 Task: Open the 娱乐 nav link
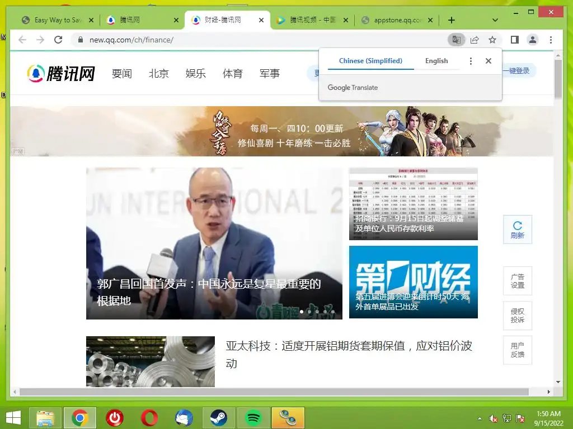tap(195, 74)
